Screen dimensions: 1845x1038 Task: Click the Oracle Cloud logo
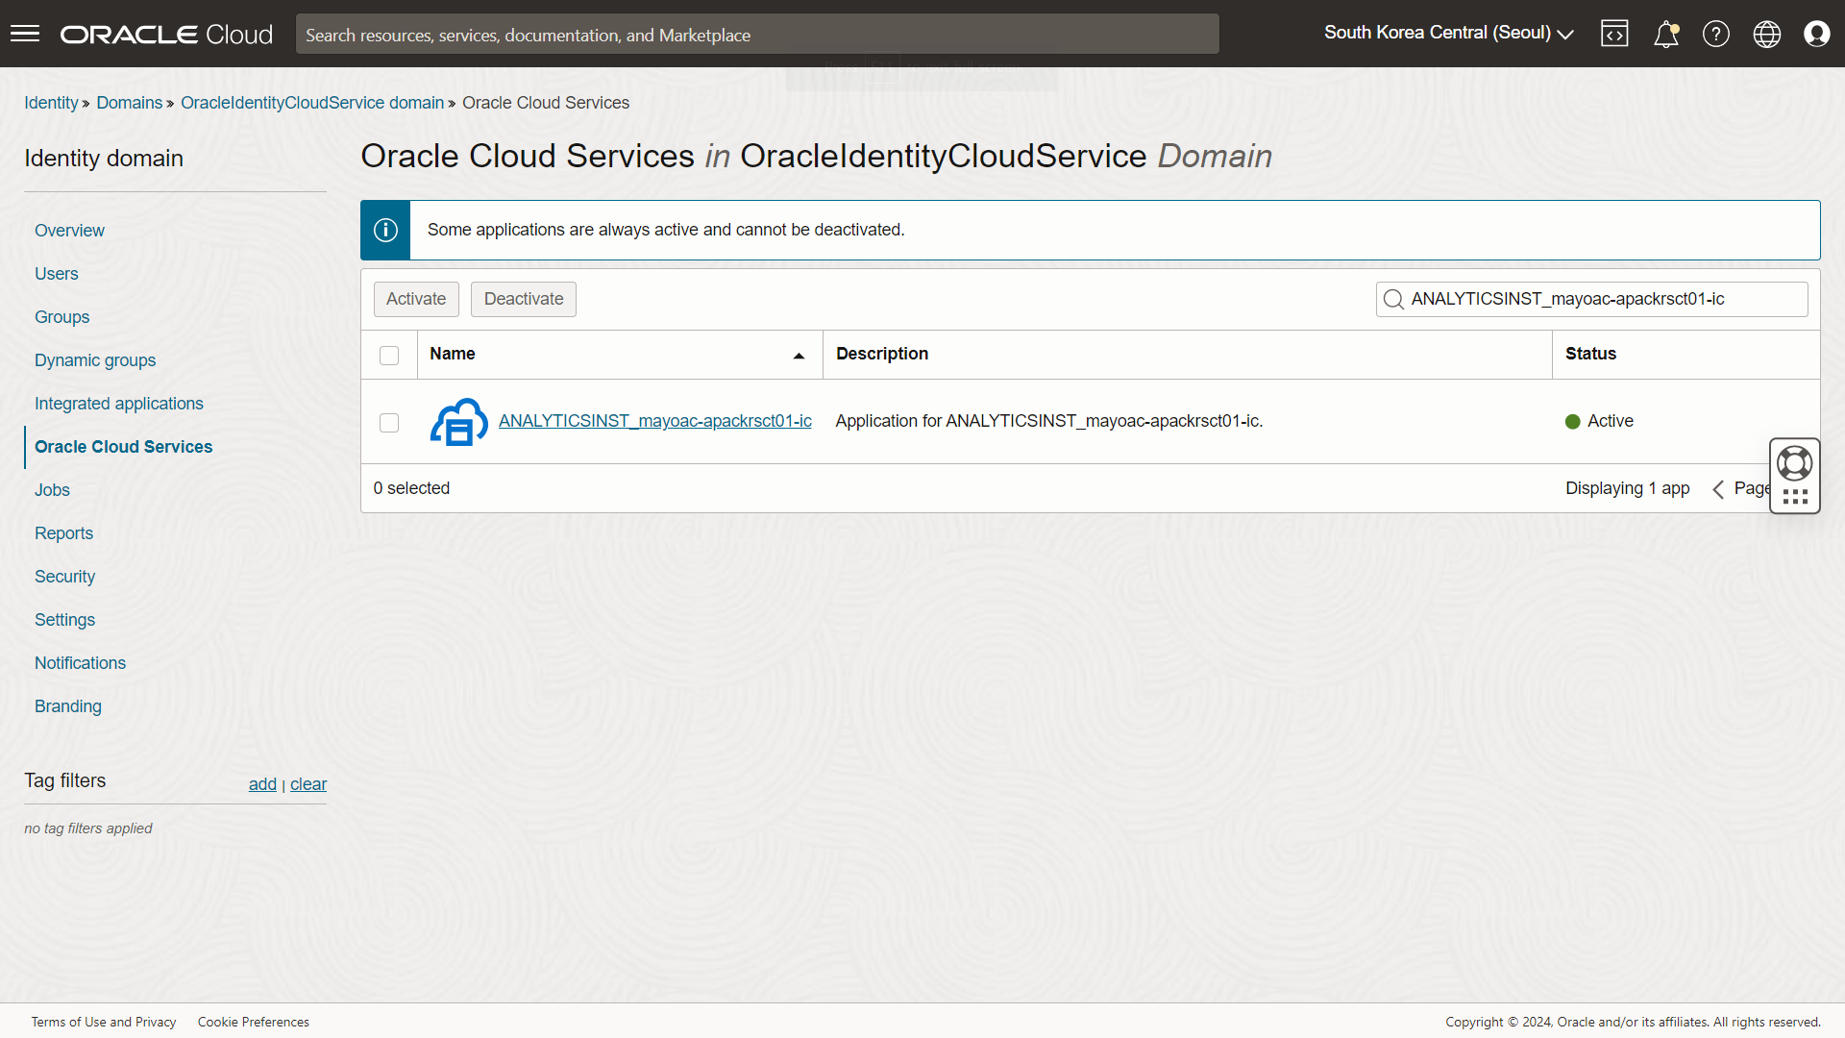coord(164,34)
